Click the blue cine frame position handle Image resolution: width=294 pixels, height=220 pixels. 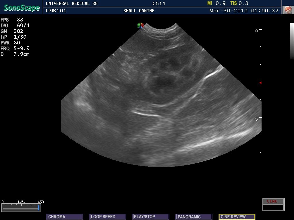click(x=38, y=208)
